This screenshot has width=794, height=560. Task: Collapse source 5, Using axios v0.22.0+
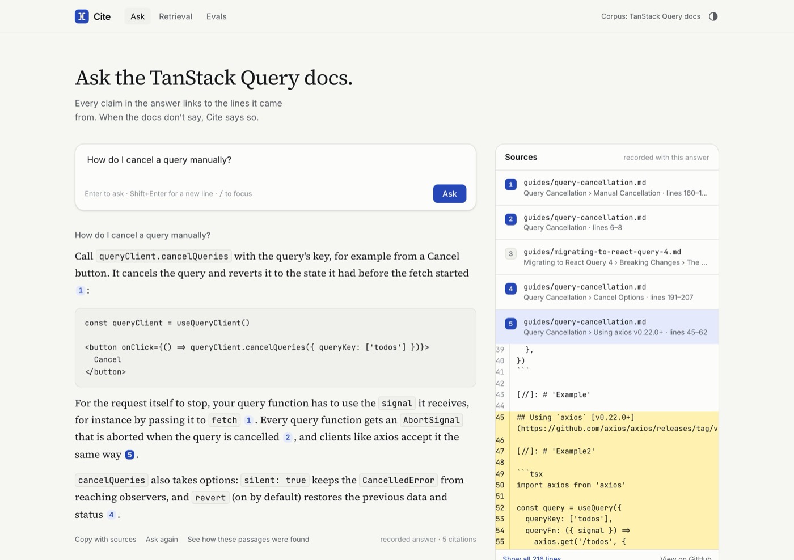point(607,327)
